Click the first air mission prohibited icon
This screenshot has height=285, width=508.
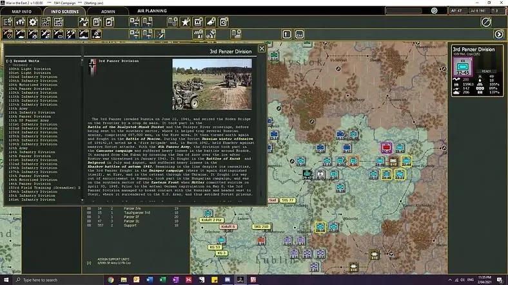point(8,34)
